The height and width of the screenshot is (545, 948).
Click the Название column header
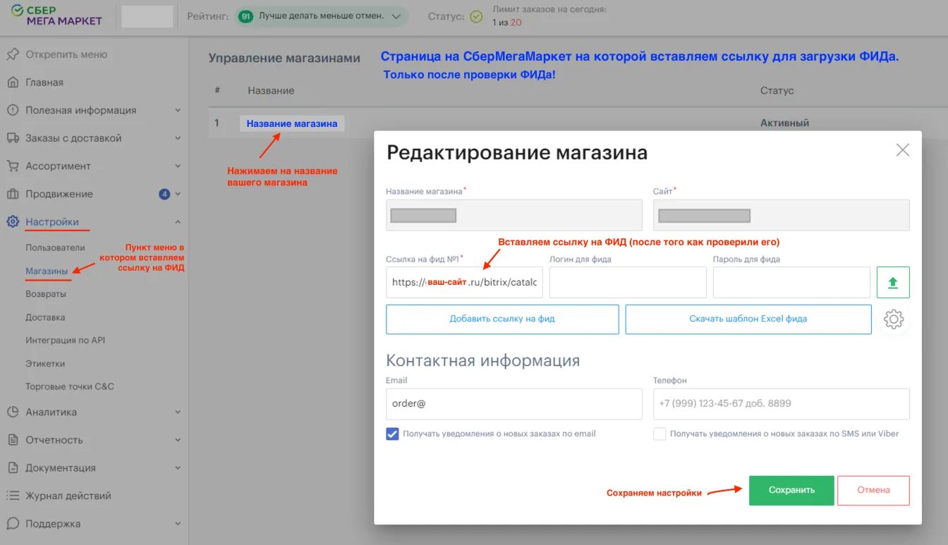(271, 90)
